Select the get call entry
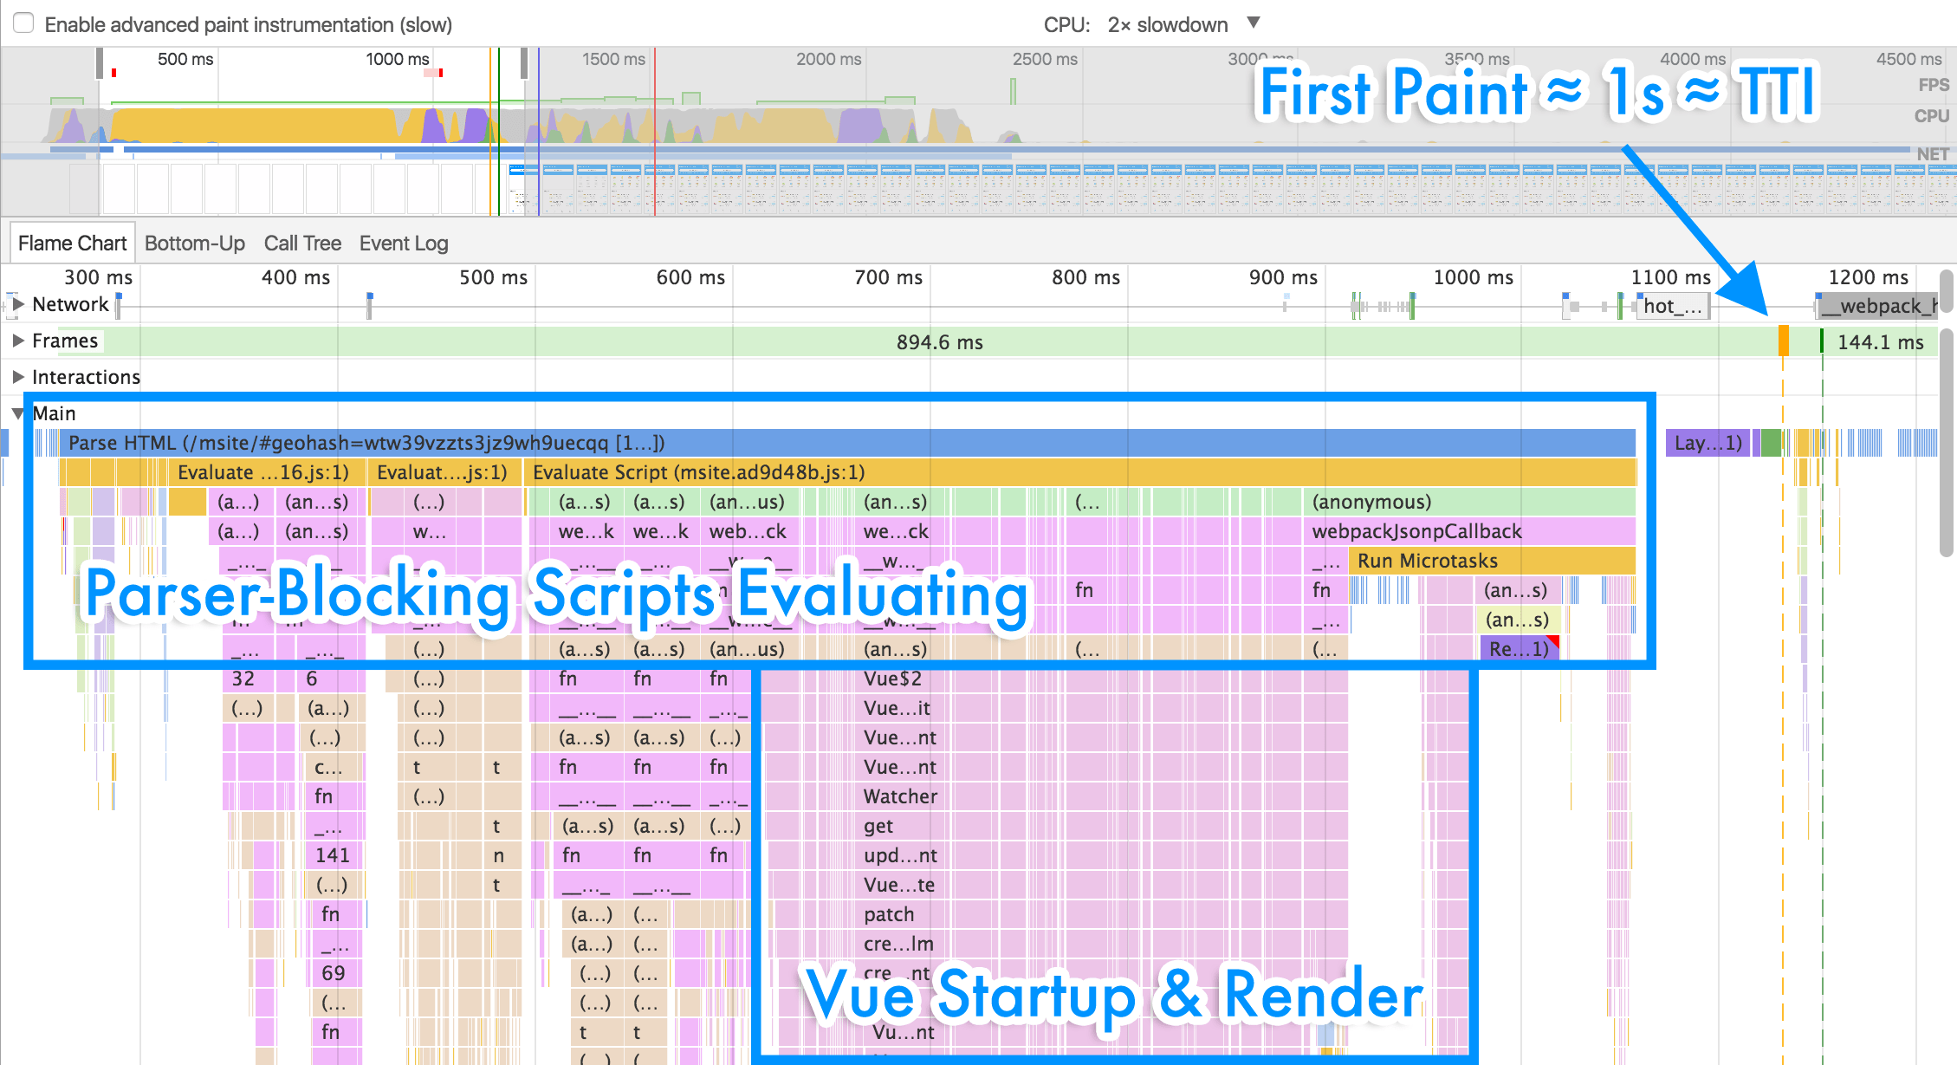Viewport: 1957px width, 1065px height. [x=878, y=826]
